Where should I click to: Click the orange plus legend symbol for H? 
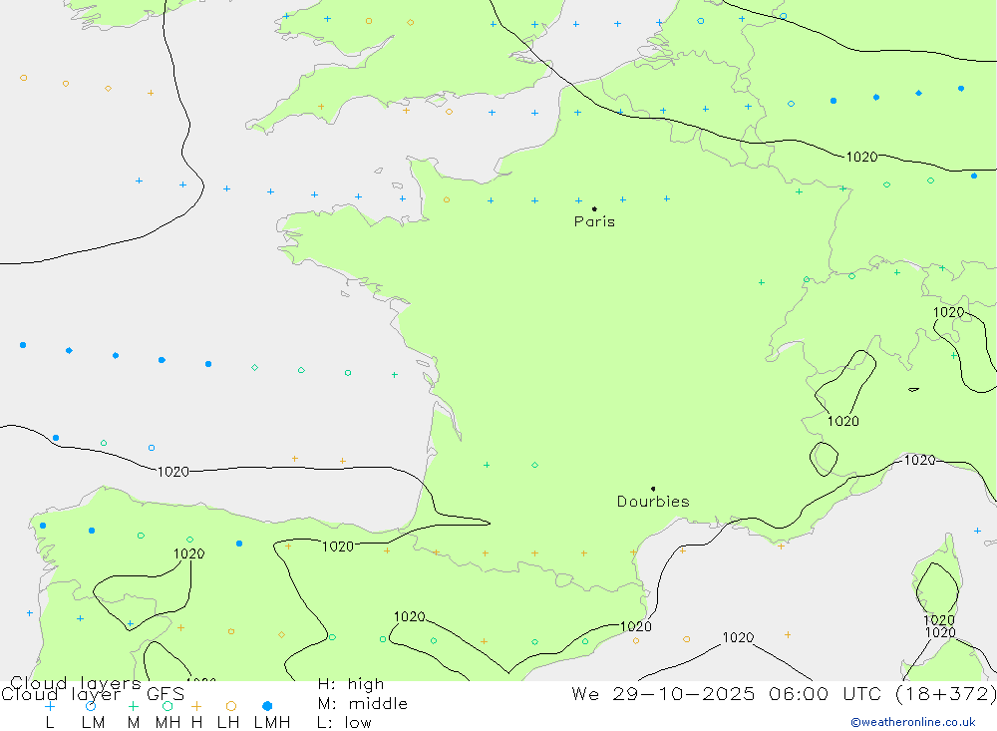click(196, 706)
